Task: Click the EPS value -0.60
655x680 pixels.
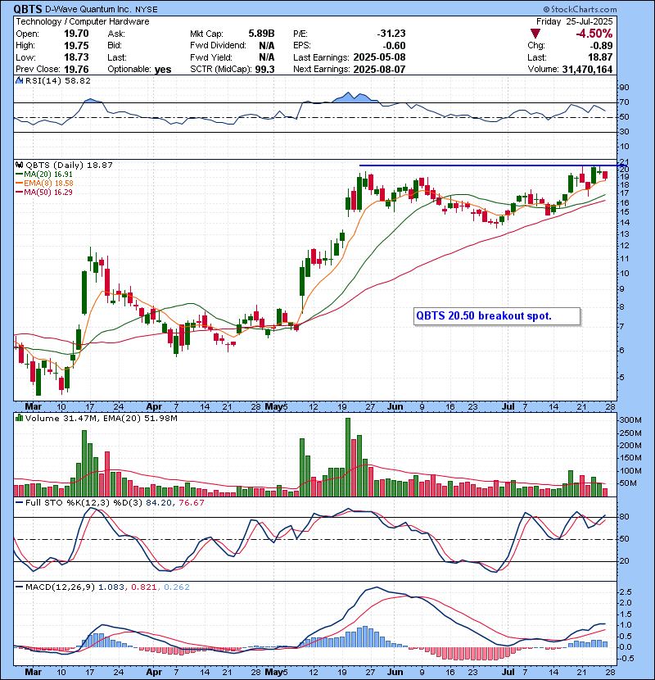Action: click(x=394, y=46)
